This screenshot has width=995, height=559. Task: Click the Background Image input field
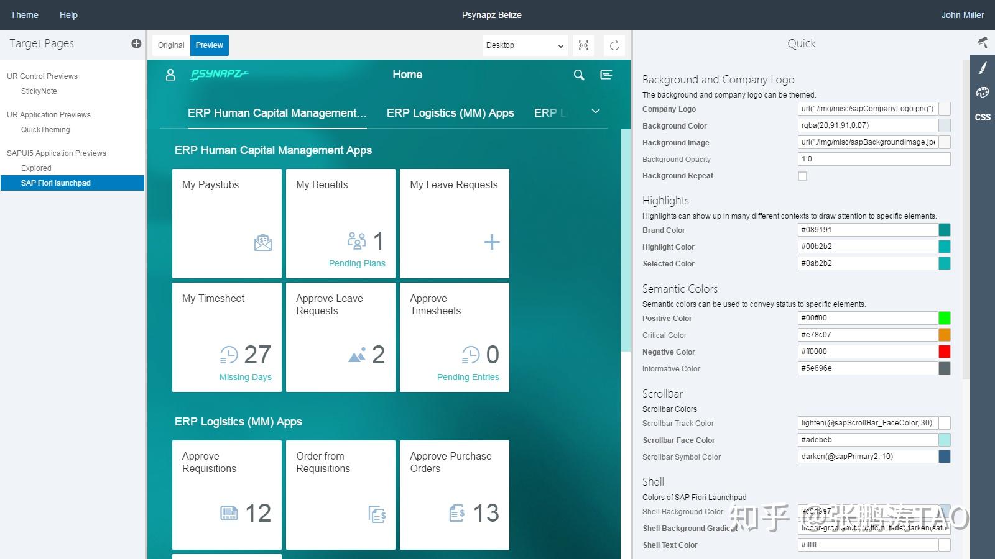[868, 142]
